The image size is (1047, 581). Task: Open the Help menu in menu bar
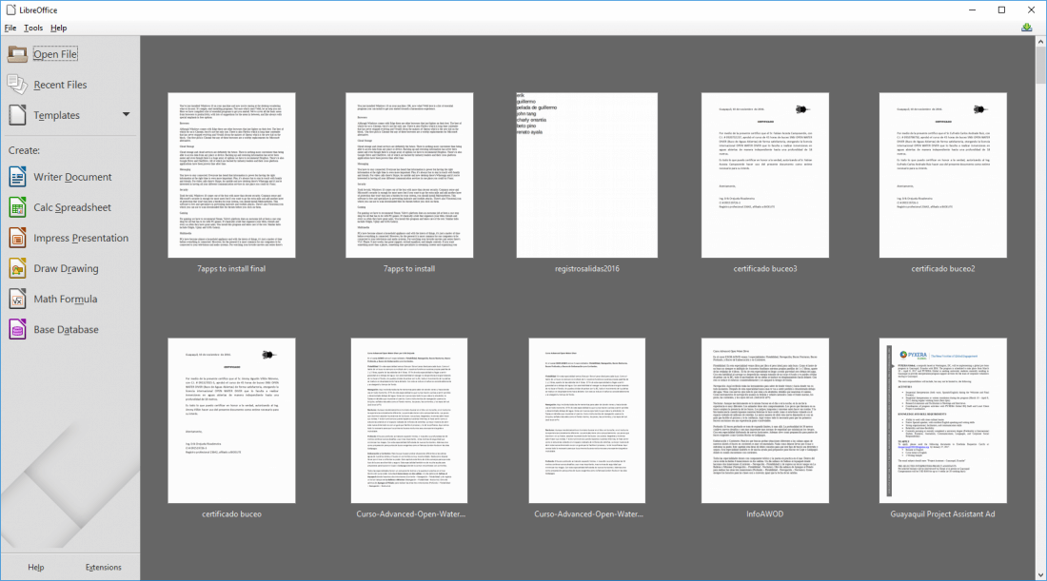pyautogui.click(x=59, y=28)
